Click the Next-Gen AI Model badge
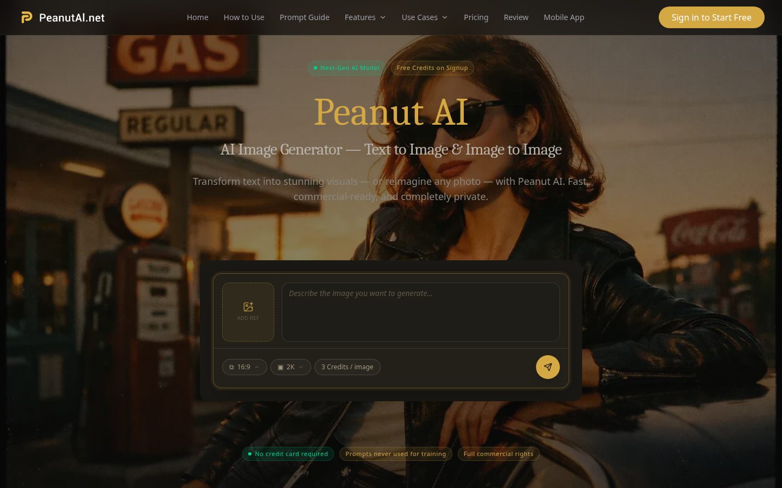Screen dimensions: 782x488 tap(346, 68)
